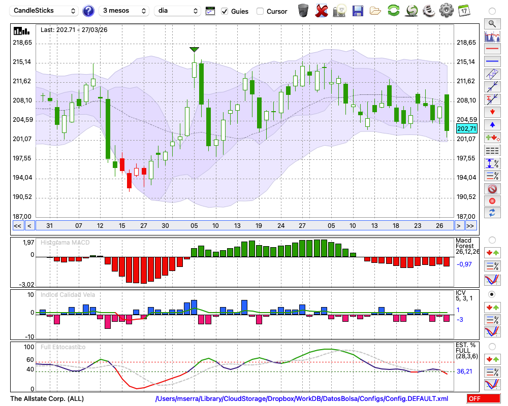Click the main chart lines percent tool

pyautogui.click(x=492, y=176)
